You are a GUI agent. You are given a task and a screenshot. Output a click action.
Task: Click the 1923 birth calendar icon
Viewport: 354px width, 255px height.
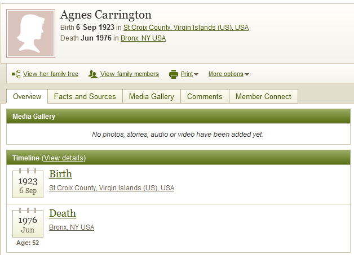[x=28, y=183]
